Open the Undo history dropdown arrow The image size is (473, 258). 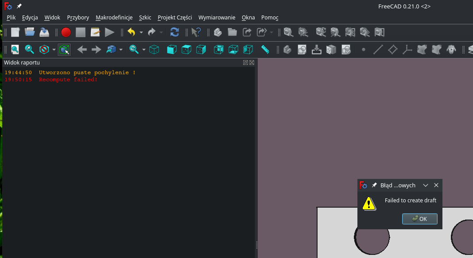click(x=141, y=32)
